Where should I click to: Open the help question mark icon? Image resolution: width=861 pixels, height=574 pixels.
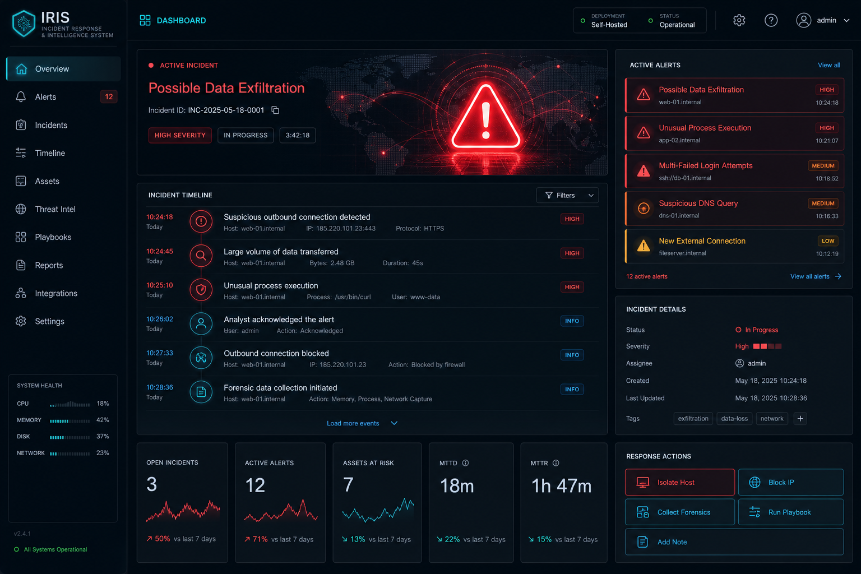(771, 20)
